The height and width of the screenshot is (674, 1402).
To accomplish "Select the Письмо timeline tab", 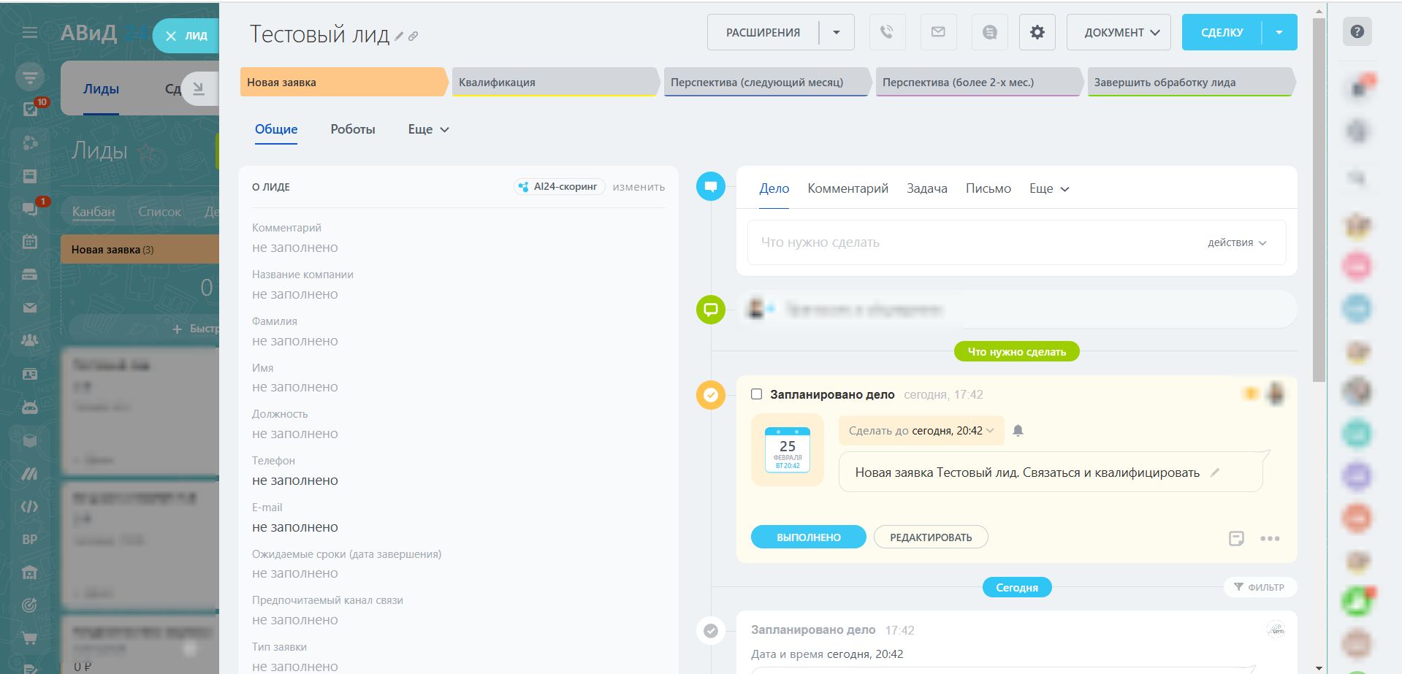I will click(988, 188).
